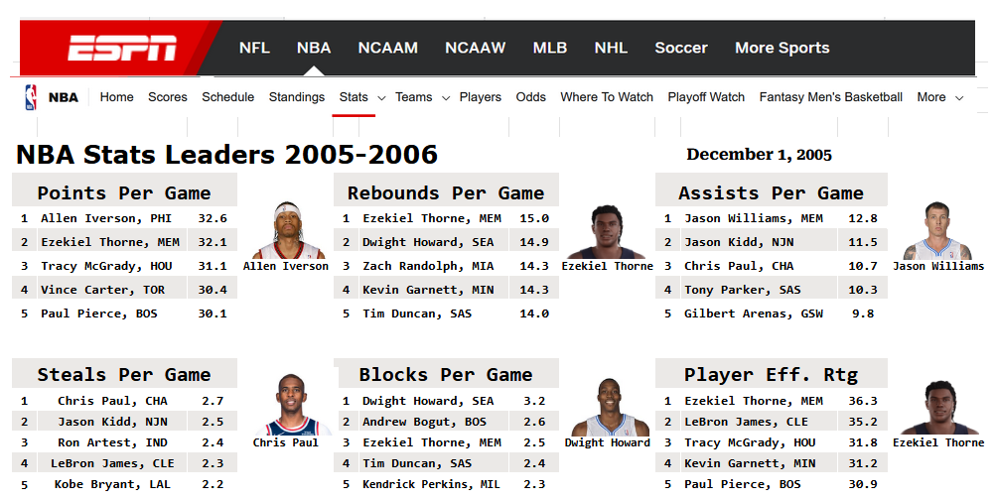Go to NCAAM section

(387, 48)
